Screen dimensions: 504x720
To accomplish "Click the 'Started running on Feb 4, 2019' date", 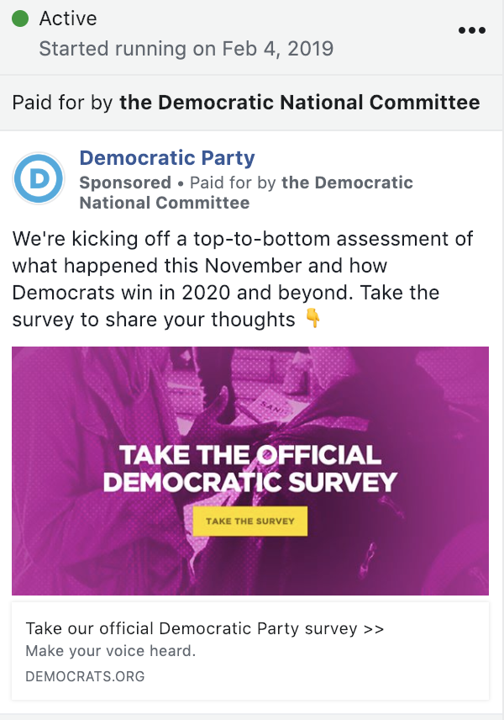I will (186, 48).
